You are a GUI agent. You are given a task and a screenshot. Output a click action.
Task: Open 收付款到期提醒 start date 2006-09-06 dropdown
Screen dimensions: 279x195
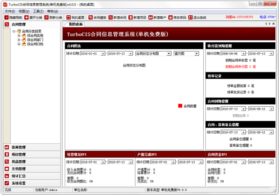click(243, 53)
